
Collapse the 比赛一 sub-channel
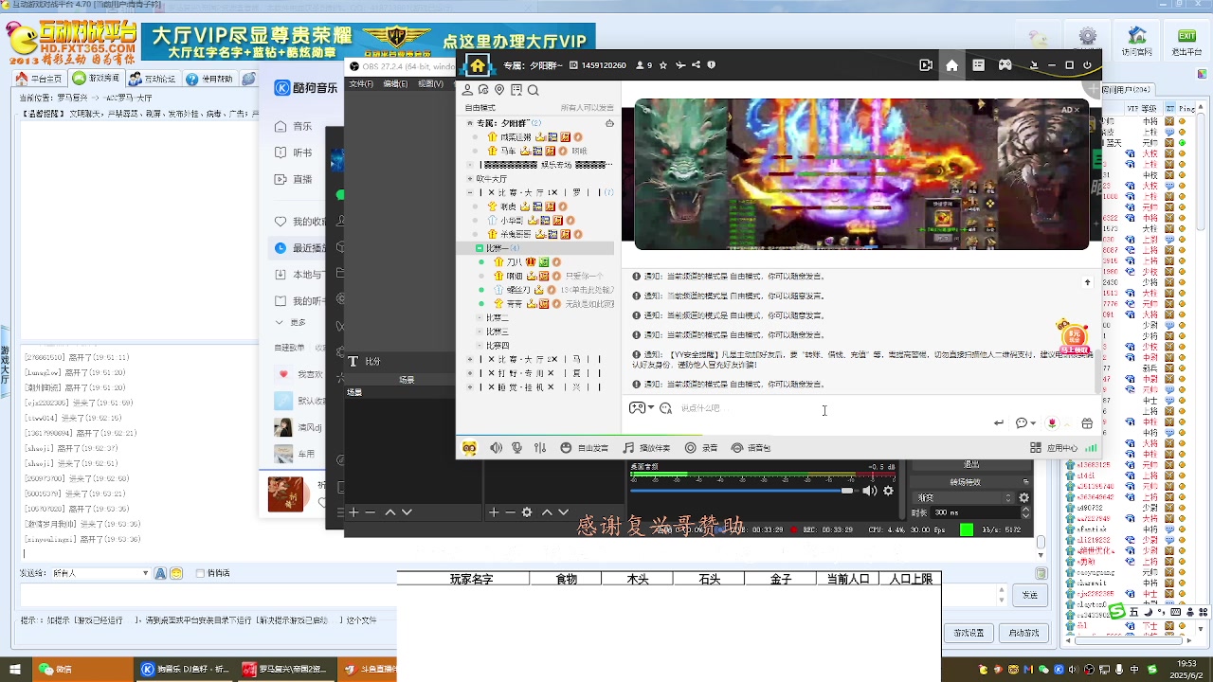pyautogui.click(x=480, y=248)
